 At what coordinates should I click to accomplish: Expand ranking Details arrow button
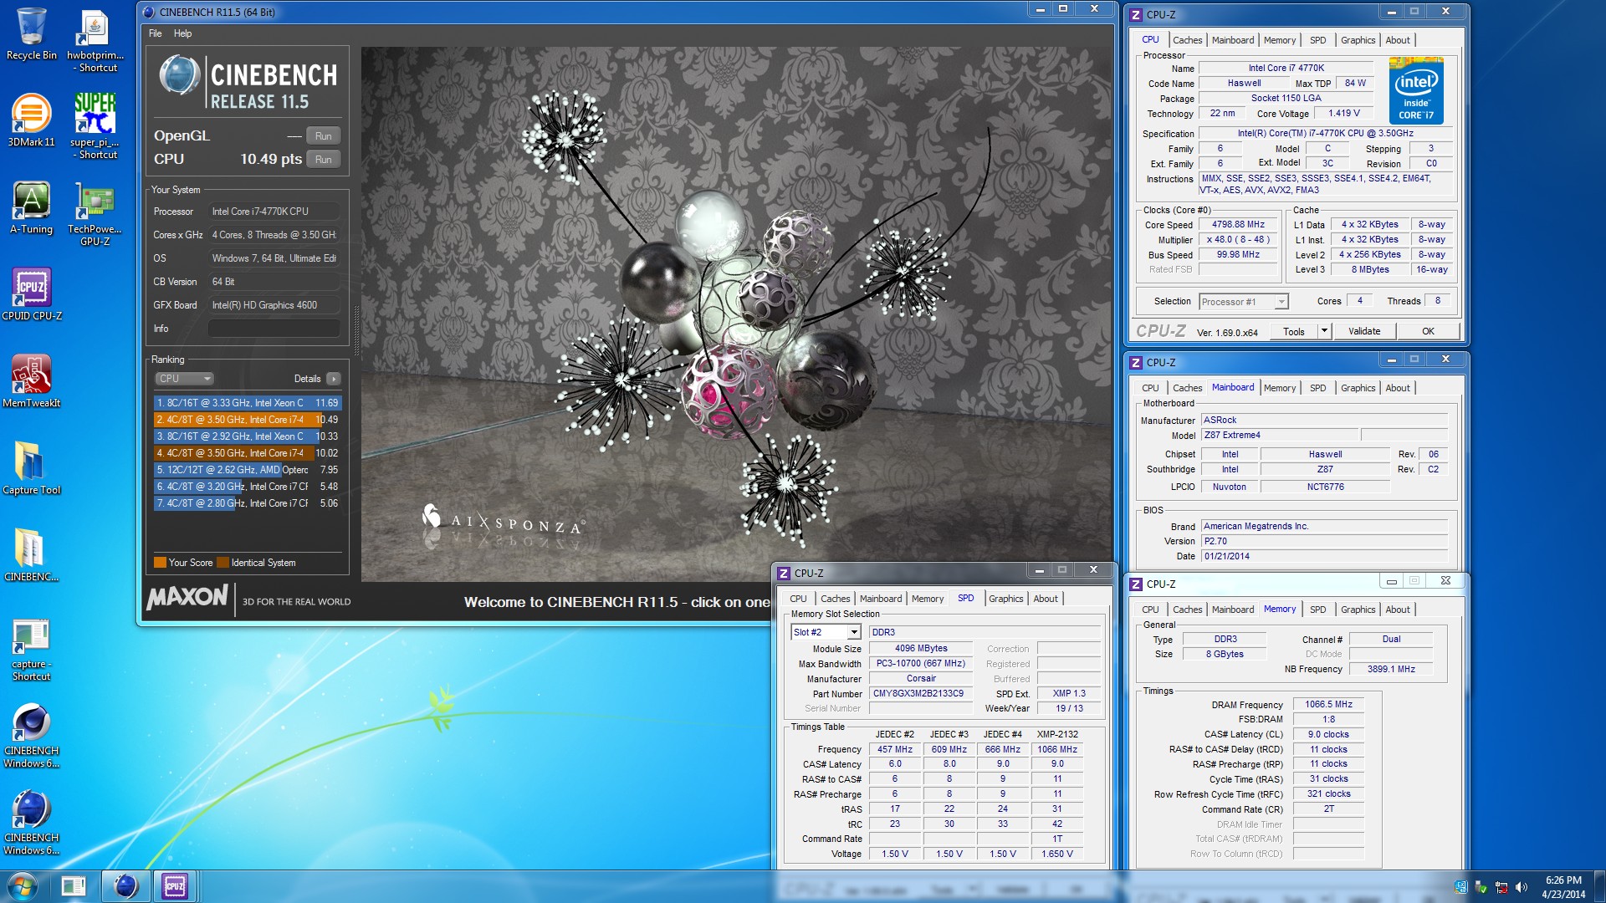pyautogui.click(x=334, y=379)
